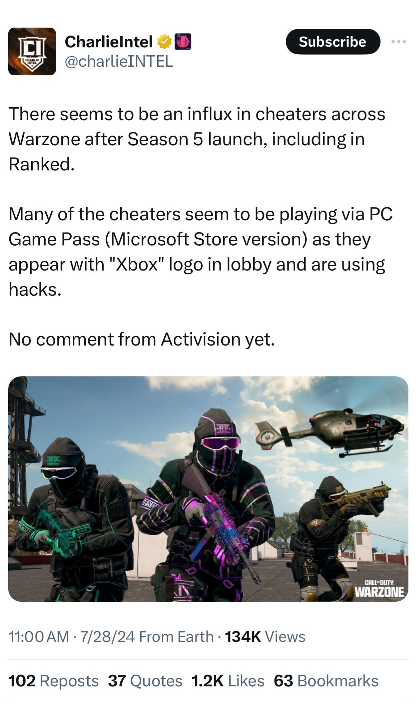This screenshot has height=709, width=418.
Task: View the 1.2K Likes list
Action: tap(228, 681)
